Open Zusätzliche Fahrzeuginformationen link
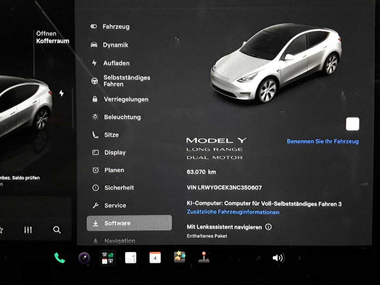Screen dimensions: 380x285 [x=233, y=212]
